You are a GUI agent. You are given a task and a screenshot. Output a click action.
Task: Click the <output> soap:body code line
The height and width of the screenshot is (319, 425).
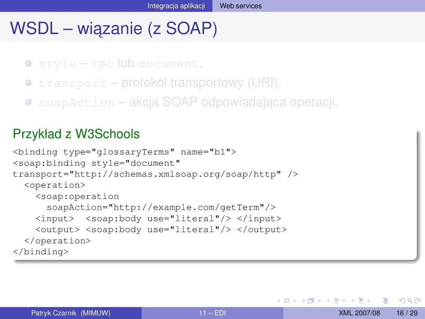(x=161, y=230)
